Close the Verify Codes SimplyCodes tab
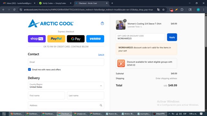 (x=71, y=3)
